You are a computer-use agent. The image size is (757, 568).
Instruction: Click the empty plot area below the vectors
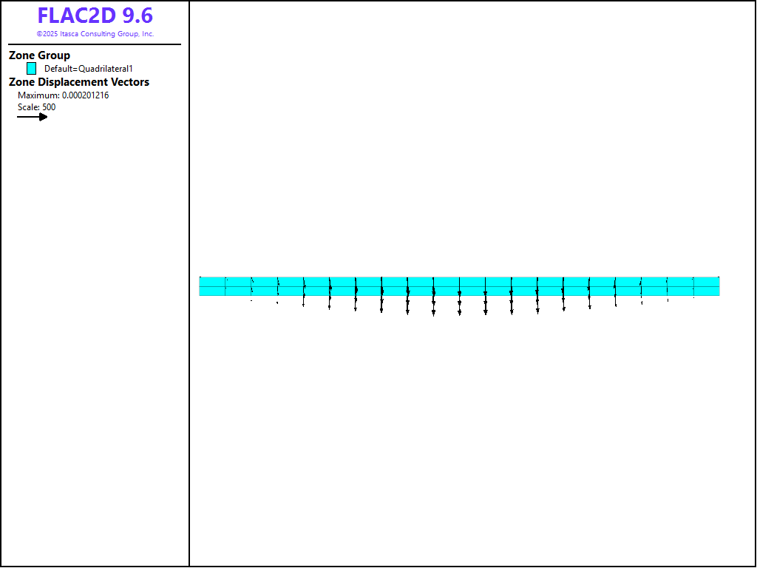coord(458,444)
